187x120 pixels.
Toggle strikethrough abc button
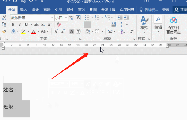37,25
